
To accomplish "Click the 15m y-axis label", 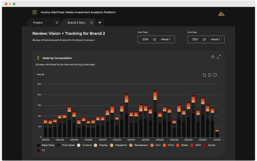I will click(39, 84).
